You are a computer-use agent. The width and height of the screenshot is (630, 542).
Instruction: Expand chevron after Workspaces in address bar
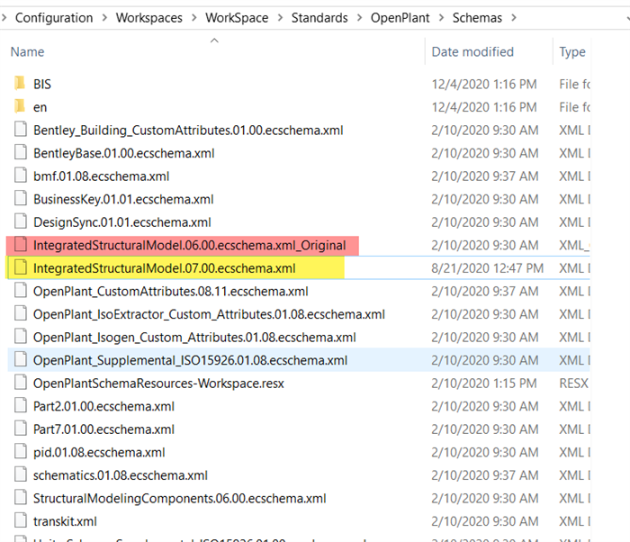tap(194, 18)
